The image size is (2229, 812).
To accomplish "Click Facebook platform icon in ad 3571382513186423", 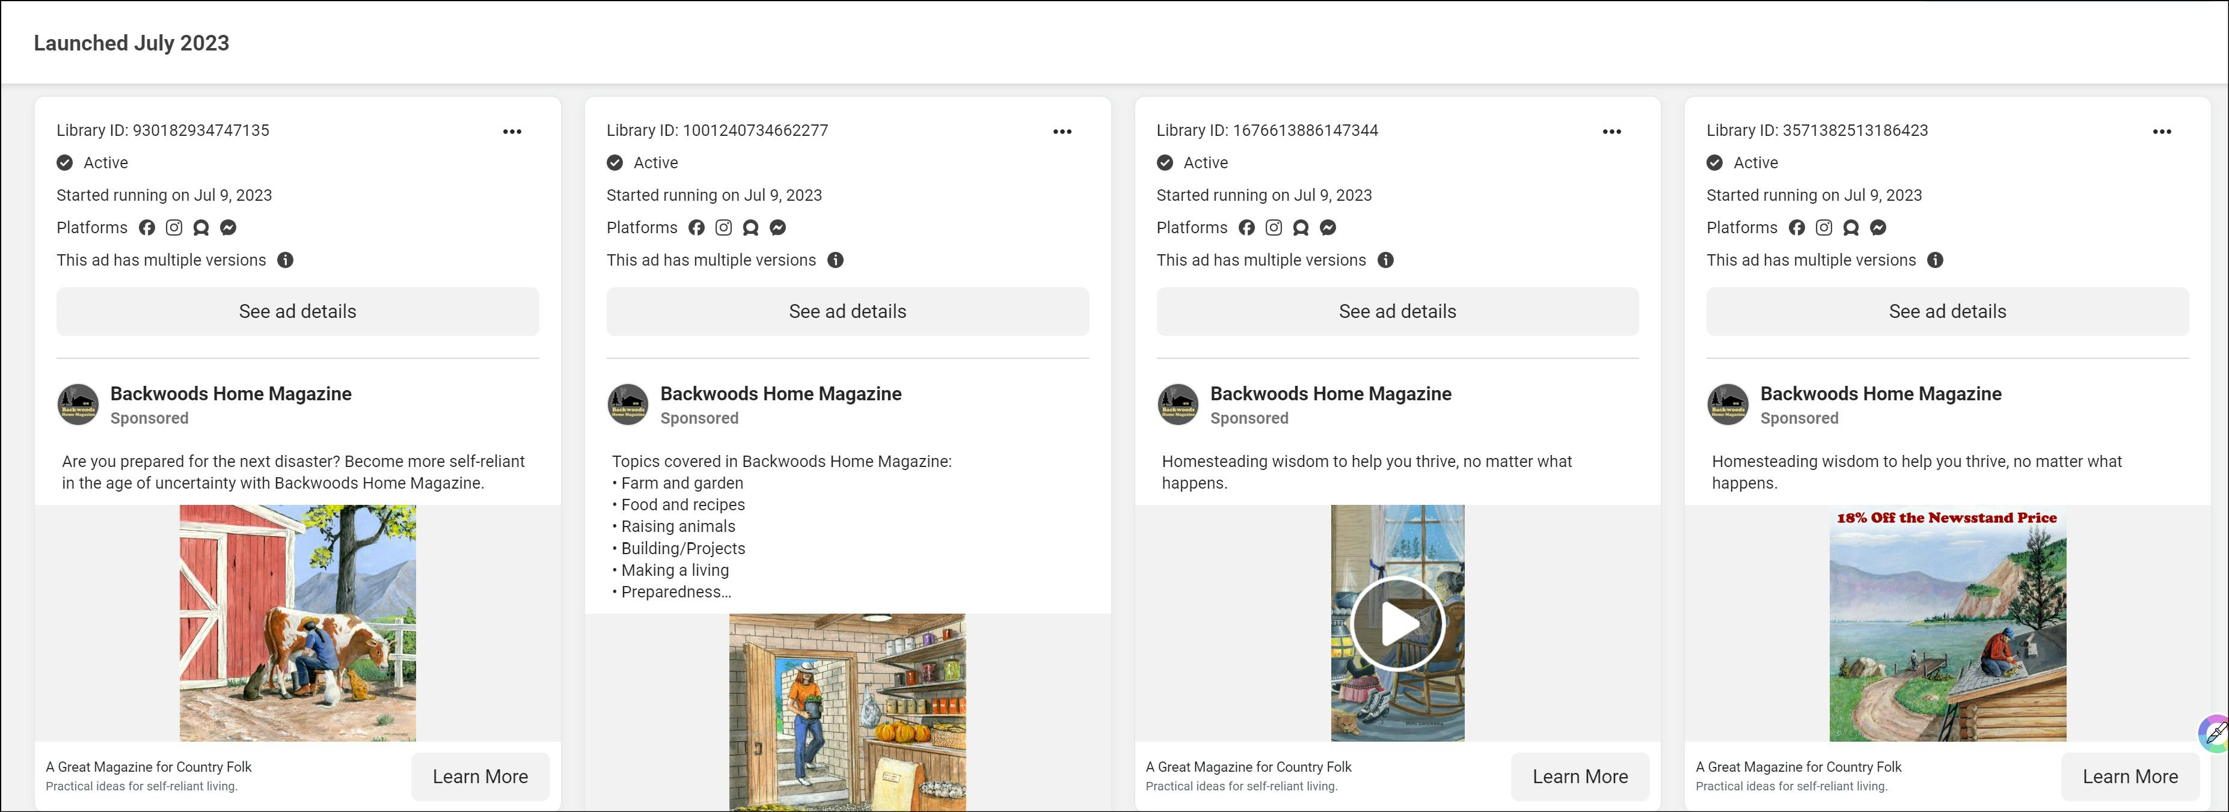I will [x=1797, y=227].
